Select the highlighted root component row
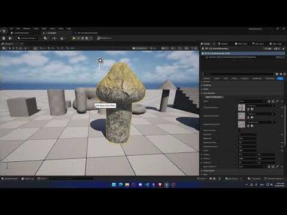 [x=243, y=54]
